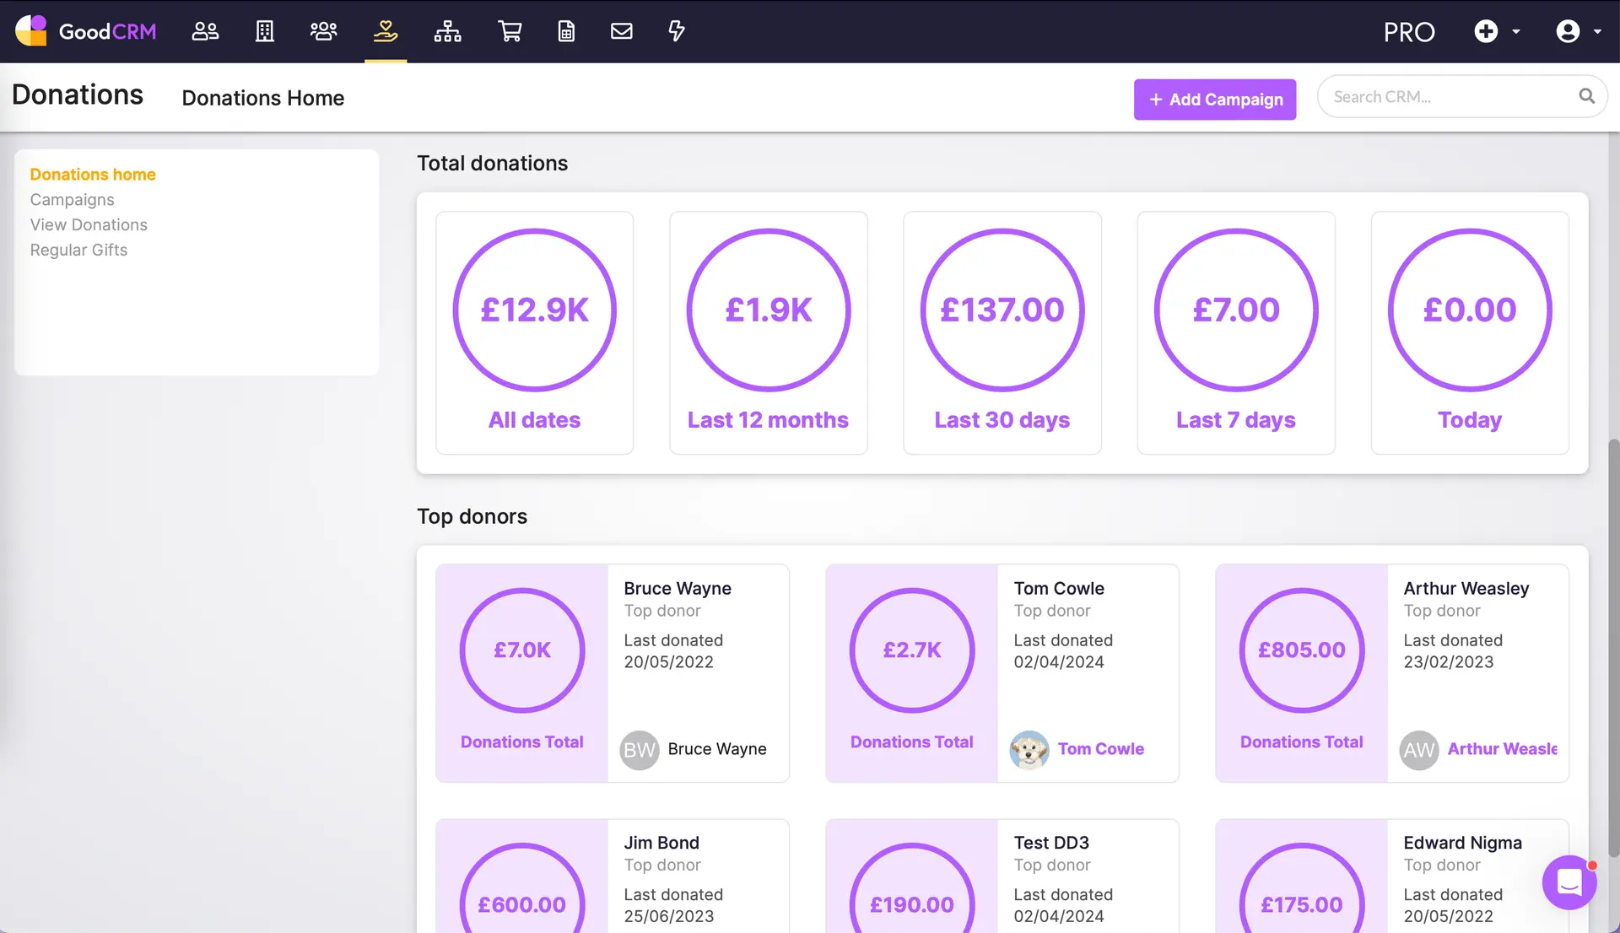This screenshot has width=1620, height=933.
Task: Select Campaigns in the sidebar
Action: [x=72, y=200]
